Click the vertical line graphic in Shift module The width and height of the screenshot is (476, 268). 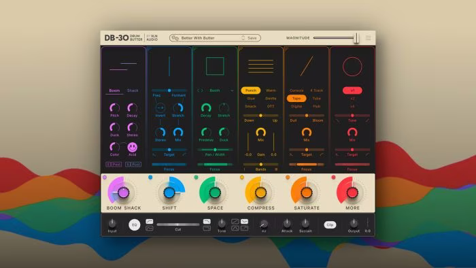coord(169,66)
